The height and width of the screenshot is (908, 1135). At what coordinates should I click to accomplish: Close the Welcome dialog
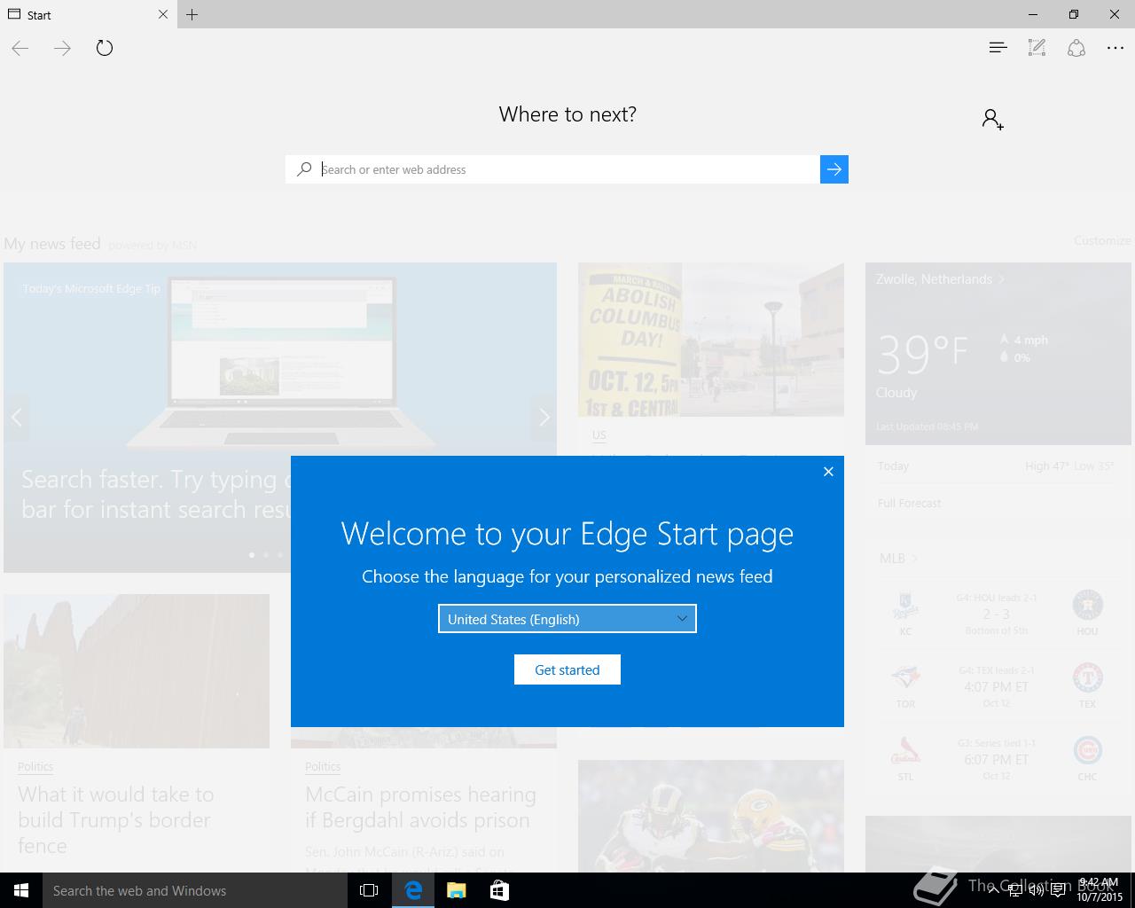click(x=828, y=472)
